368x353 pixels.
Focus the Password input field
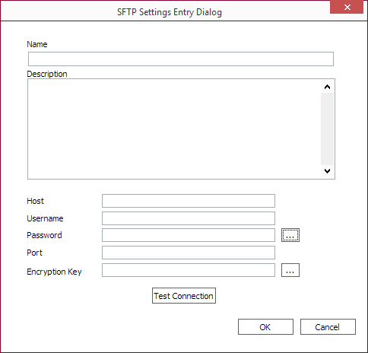click(x=189, y=235)
